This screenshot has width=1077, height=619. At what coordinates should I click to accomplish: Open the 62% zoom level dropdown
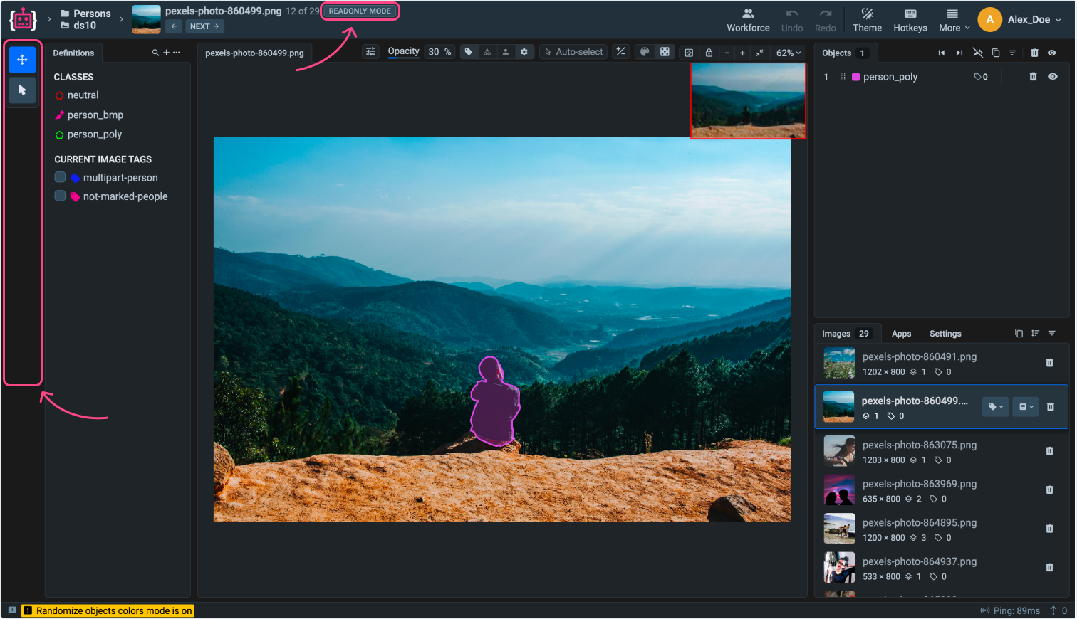pos(789,53)
